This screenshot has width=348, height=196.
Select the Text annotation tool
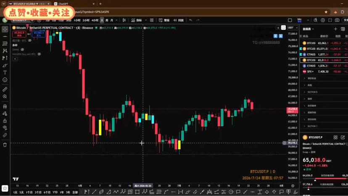(x=5, y=72)
